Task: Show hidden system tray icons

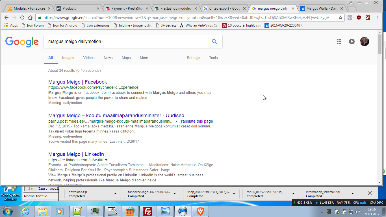Action: tap(322, 212)
